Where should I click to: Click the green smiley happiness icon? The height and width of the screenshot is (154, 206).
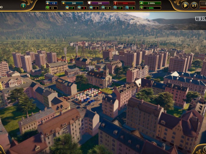click(x=48, y=8)
